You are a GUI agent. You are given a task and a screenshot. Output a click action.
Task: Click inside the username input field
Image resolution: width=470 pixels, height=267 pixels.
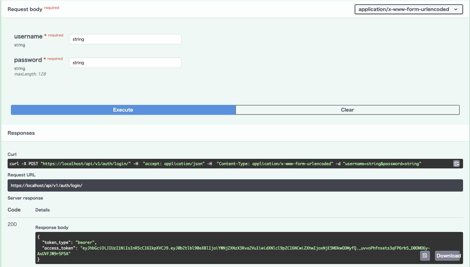125,39
